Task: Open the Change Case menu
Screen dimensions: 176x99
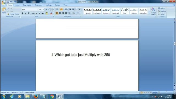Action: [43, 13]
